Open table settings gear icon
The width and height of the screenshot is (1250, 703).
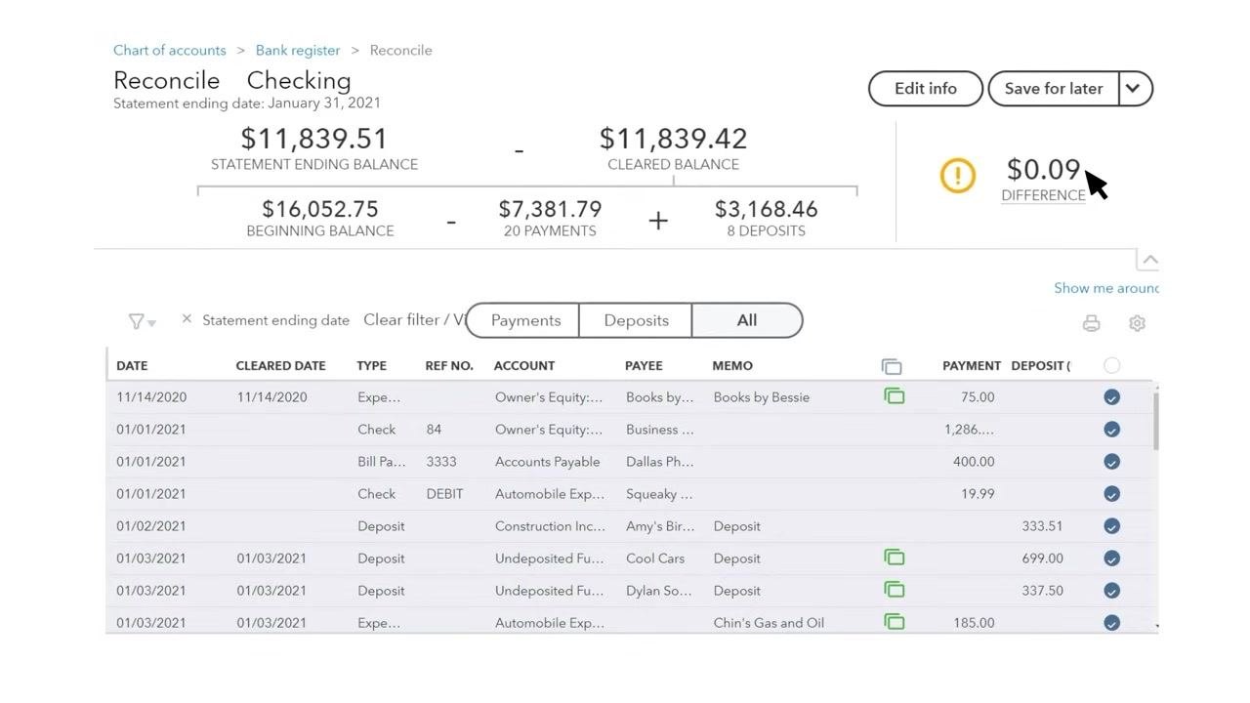1137,322
